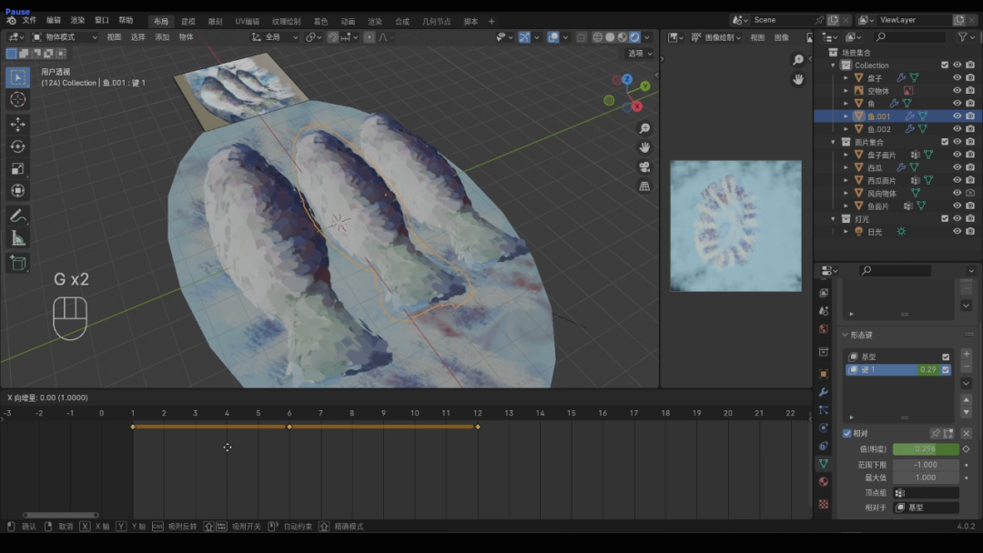This screenshot has width=983, height=553.
Task: Open the Particles properties tab
Action: [824, 410]
